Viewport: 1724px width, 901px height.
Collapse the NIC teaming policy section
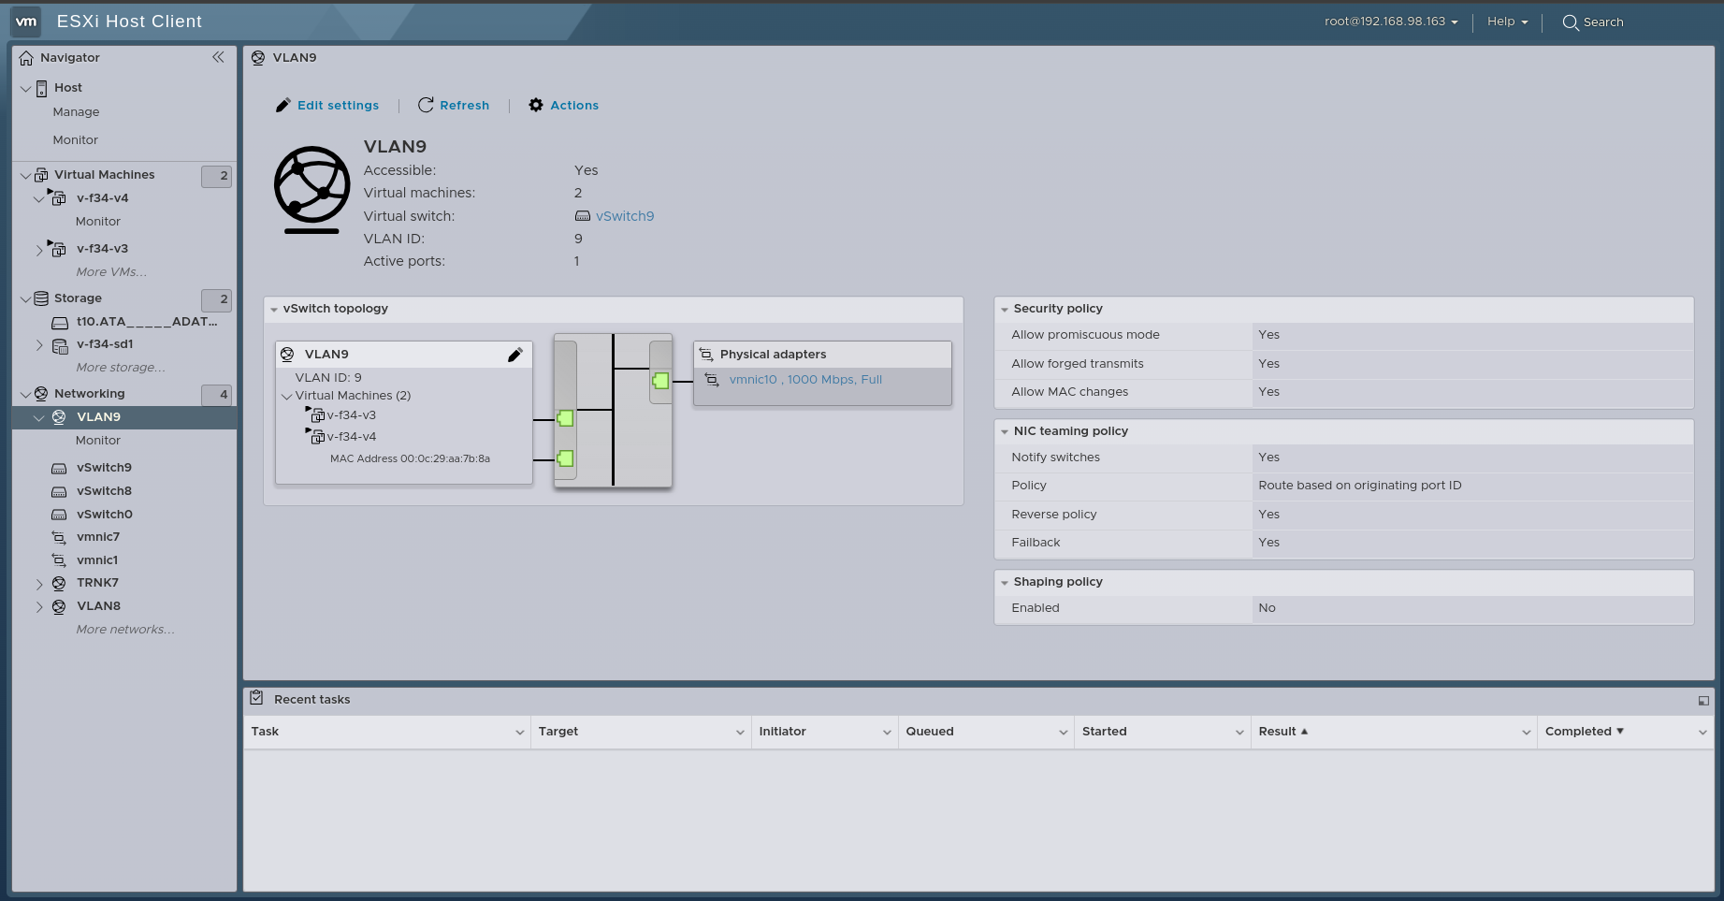click(x=1005, y=431)
